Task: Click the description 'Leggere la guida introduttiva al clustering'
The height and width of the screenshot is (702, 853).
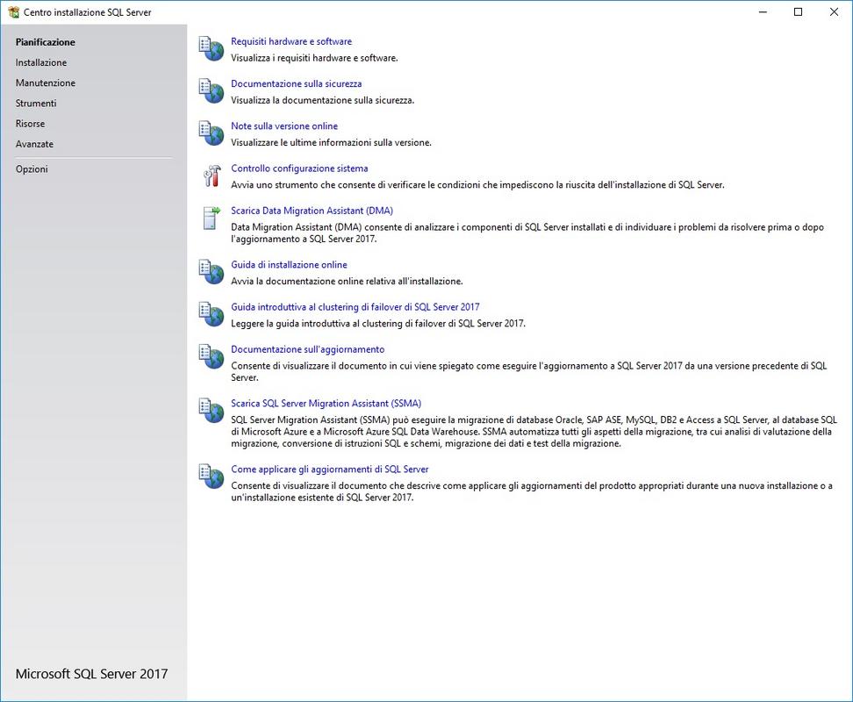Action: click(378, 324)
